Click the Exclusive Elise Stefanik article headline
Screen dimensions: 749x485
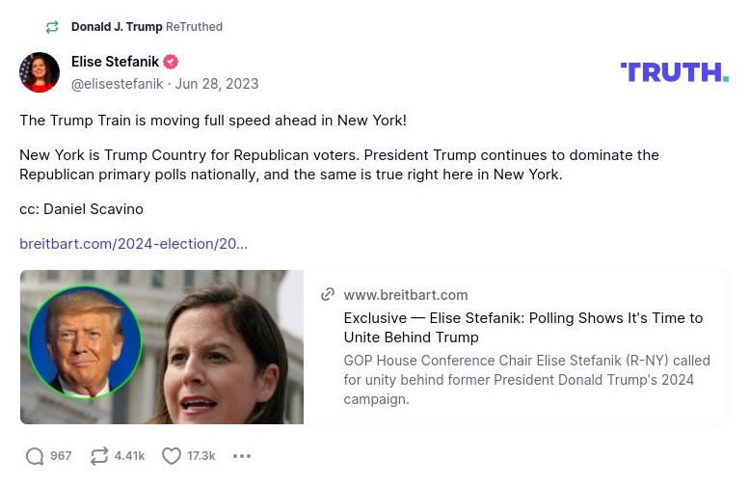pyautogui.click(x=522, y=328)
